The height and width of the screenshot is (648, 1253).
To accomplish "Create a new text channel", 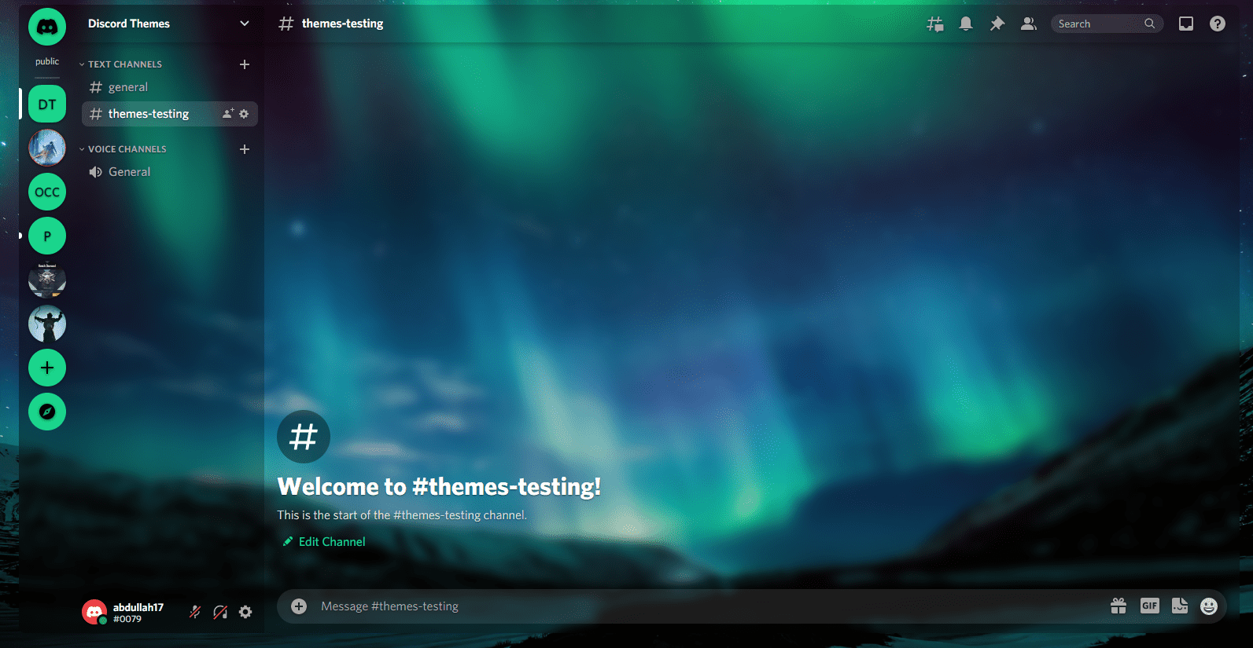I will coord(245,64).
